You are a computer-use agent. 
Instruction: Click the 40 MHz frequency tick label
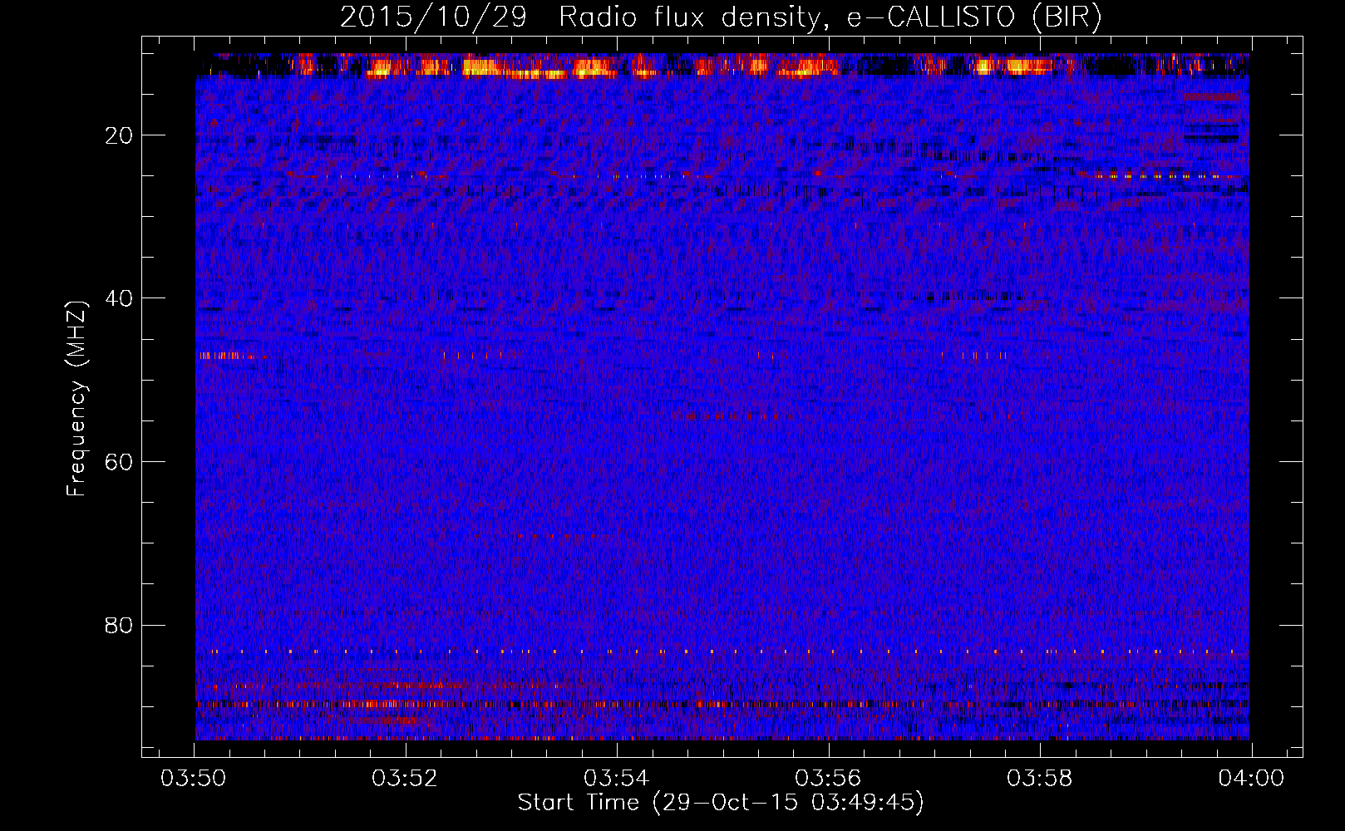click(x=121, y=298)
